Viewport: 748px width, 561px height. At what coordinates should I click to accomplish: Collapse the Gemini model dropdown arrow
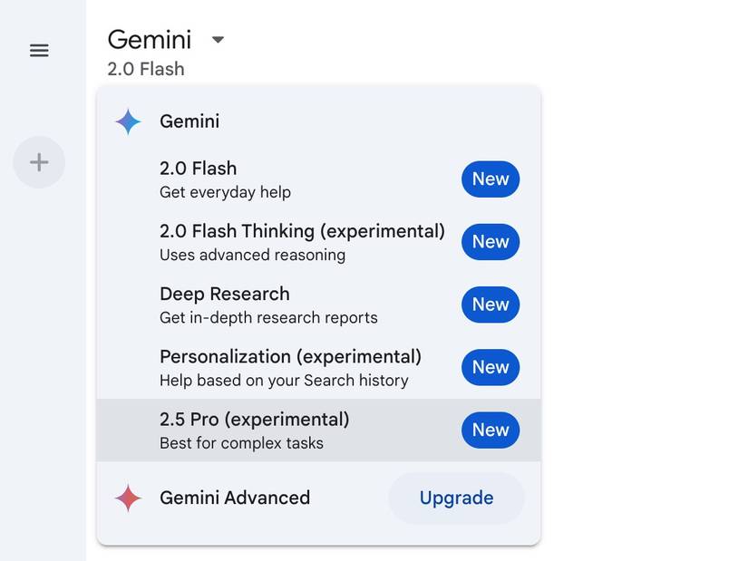(x=218, y=40)
